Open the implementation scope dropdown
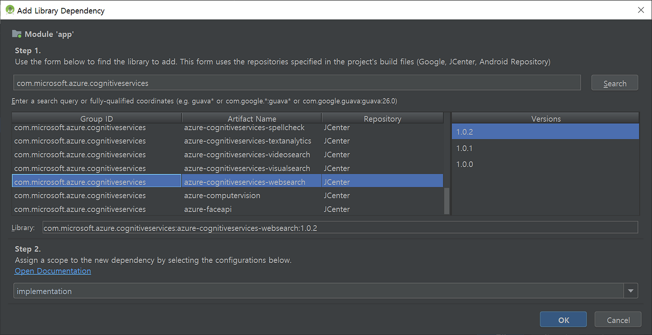The width and height of the screenshot is (652, 335). click(x=321, y=290)
